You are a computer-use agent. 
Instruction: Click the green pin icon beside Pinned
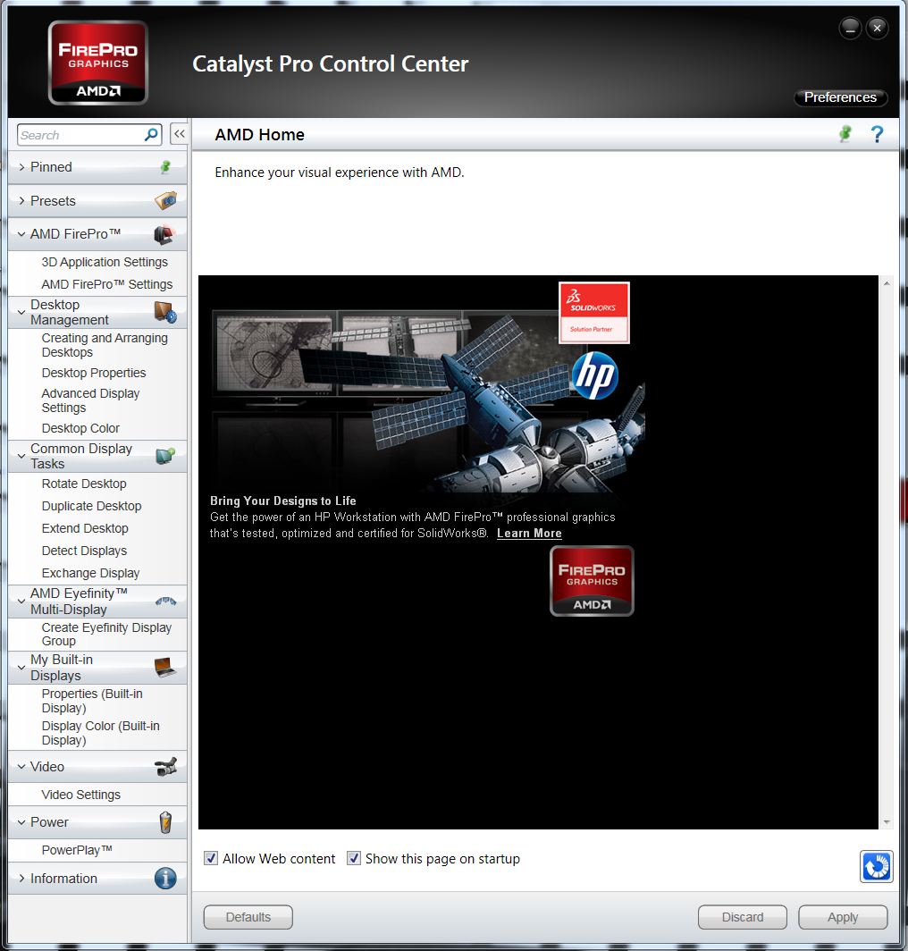pyautogui.click(x=165, y=167)
